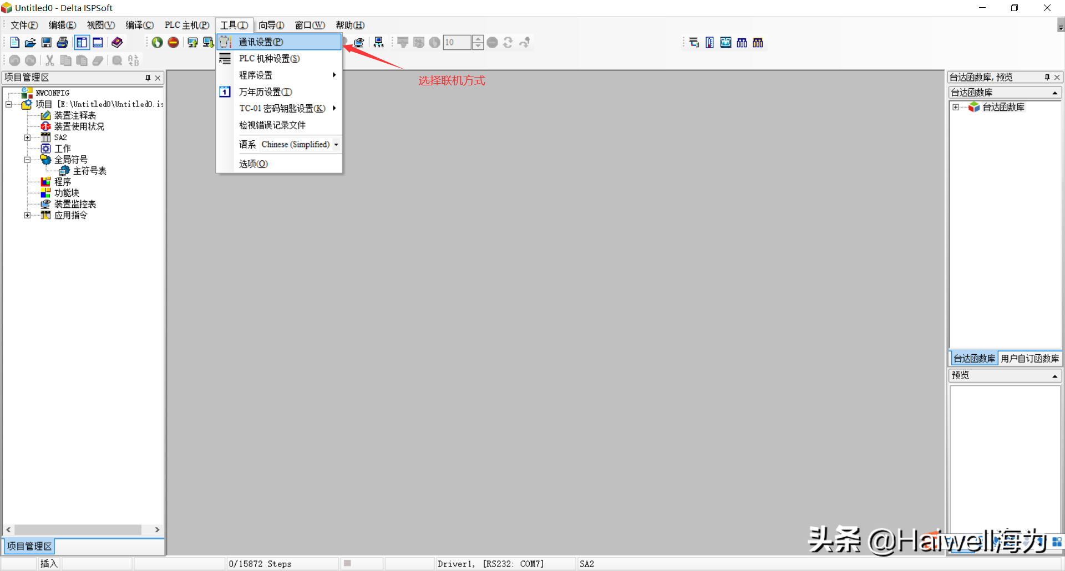
Task: Create a new project with the New icon
Action: coord(15,43)
